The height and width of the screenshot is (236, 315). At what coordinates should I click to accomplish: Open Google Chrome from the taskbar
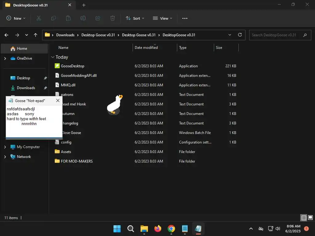point(171,229)
